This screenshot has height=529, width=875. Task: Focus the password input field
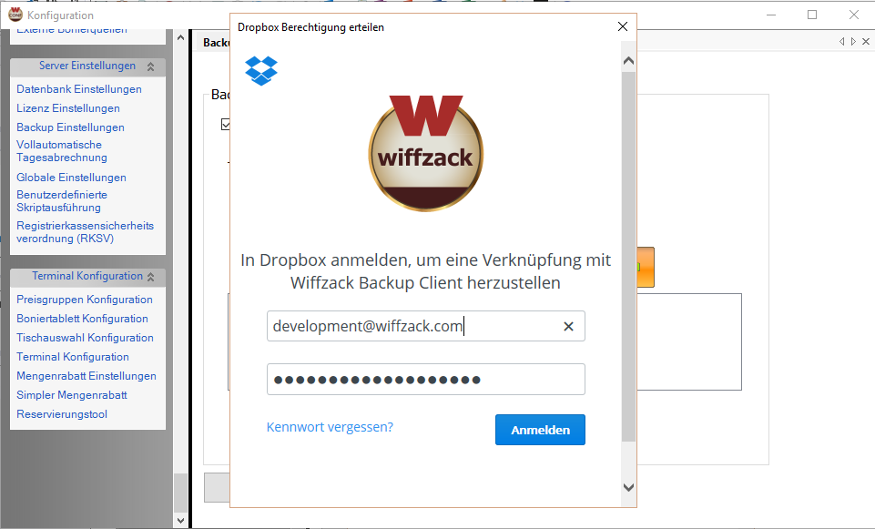[x=425, y=380]
